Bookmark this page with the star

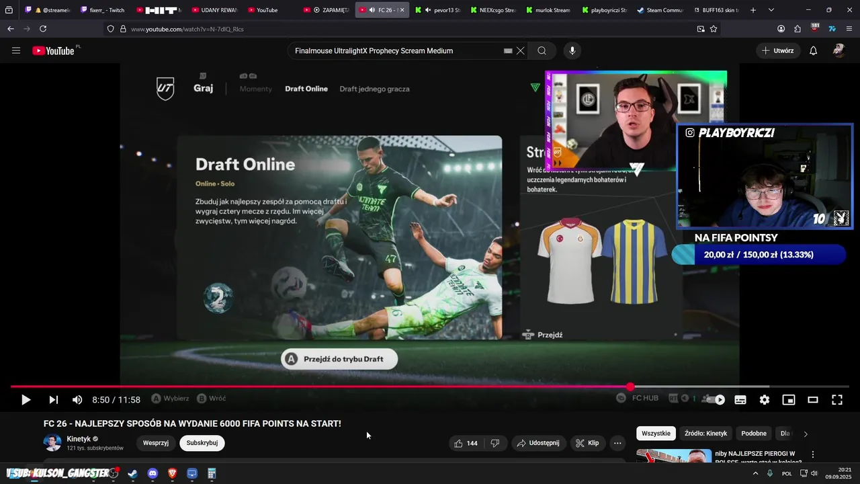714,29
